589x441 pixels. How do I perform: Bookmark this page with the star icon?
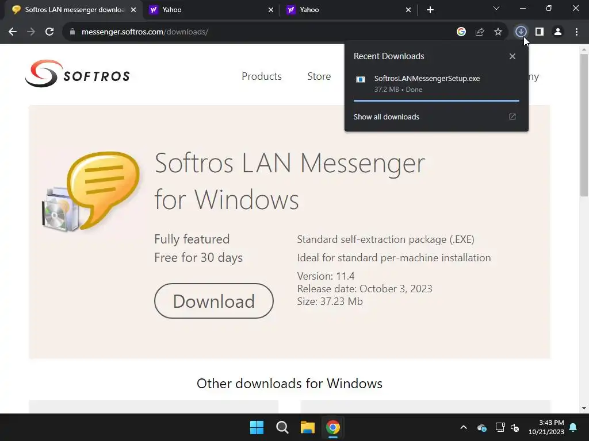[498, 32]
